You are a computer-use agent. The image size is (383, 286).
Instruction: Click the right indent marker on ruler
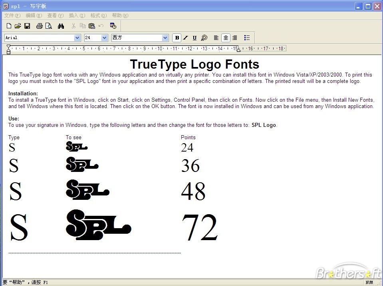point(239,50)
